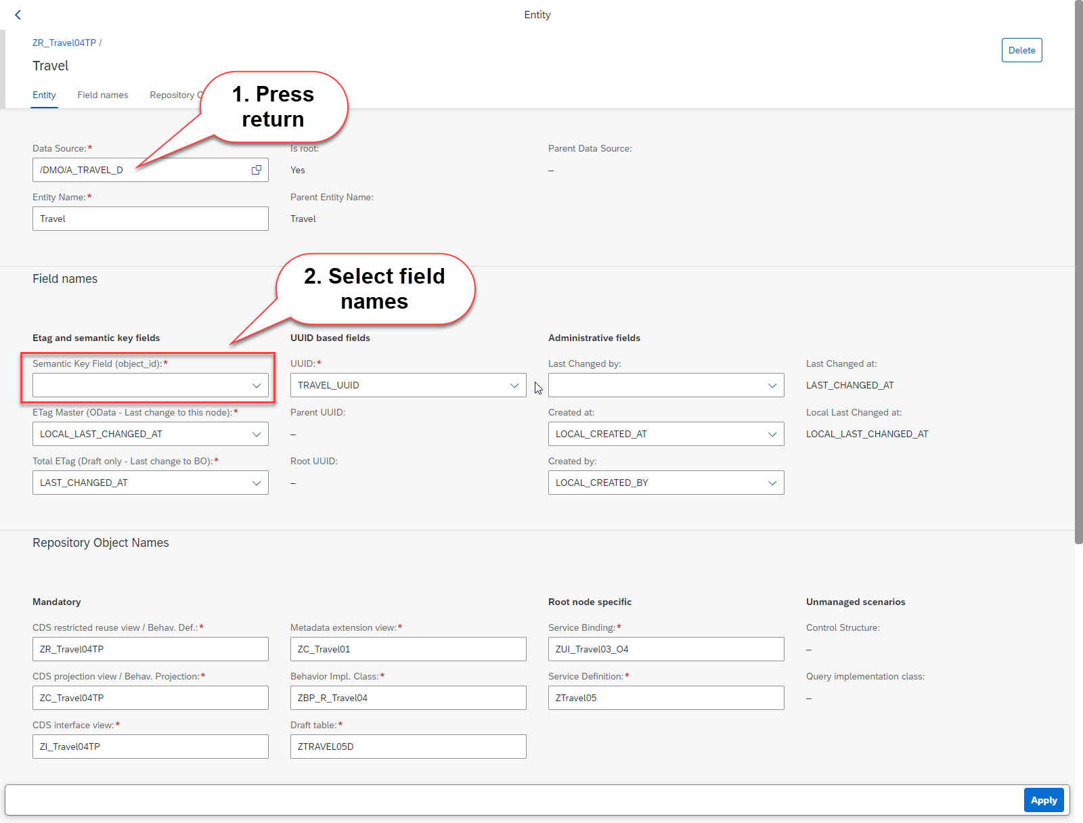
Task: Click the UUID based fields heading
Action: tap(330, 338)
